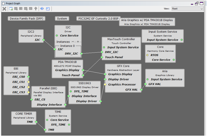Open the View dropdown showing Root
Viewport: 207px width, 137px height.
(x=187, y=9)
